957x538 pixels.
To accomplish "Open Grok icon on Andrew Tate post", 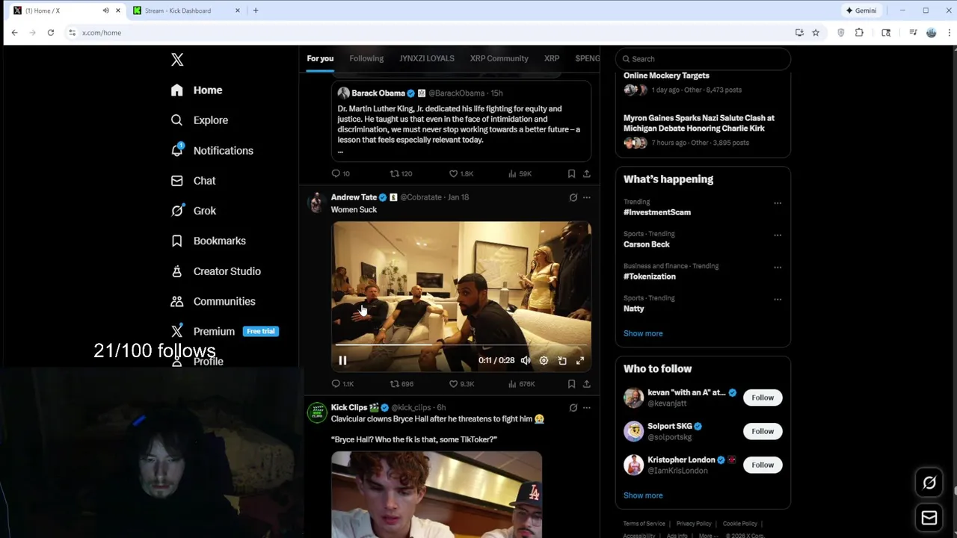I will (x=573, y=197).
